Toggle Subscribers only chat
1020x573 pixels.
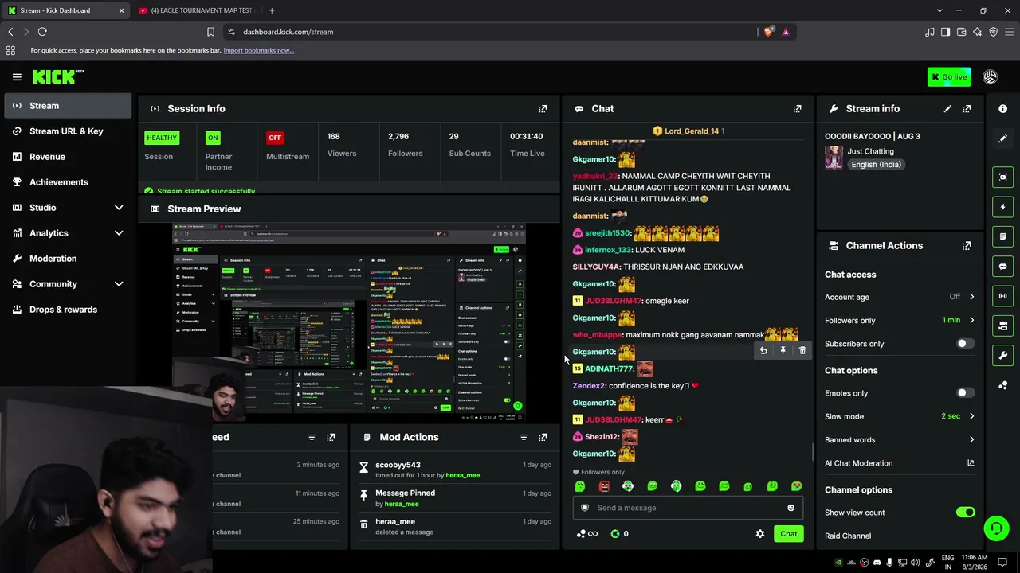click(965, 344)
